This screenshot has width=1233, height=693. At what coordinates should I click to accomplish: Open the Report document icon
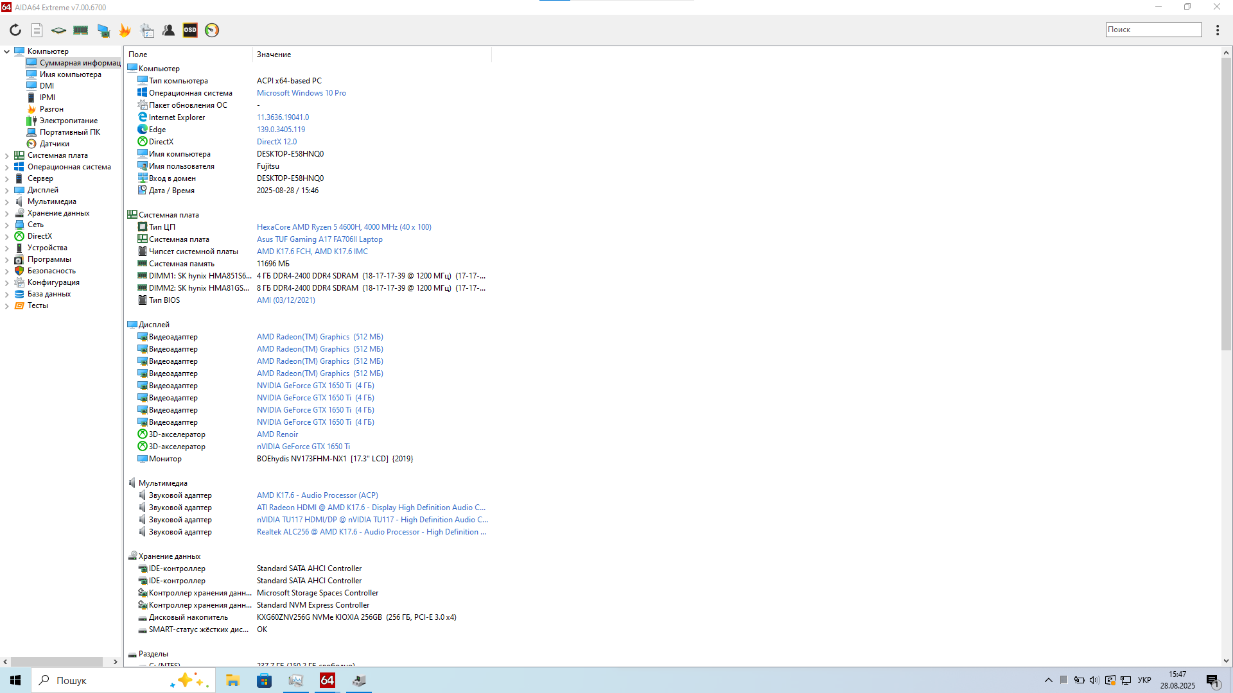[x=37, y=30]
